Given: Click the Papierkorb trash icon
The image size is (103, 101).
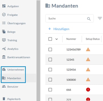Looking at the screenshot, I should click(4, 99).
